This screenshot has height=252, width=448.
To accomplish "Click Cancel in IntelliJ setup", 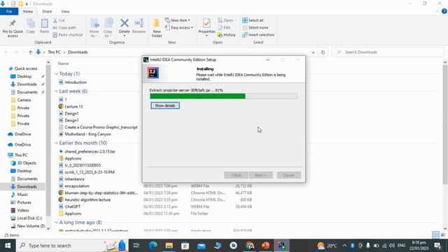I will pos(289,175).
